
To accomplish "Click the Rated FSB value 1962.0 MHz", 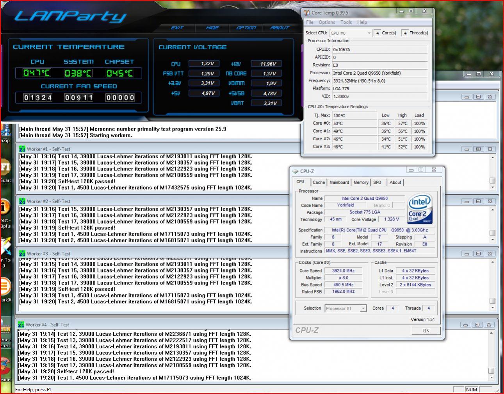I will [343, 292].
